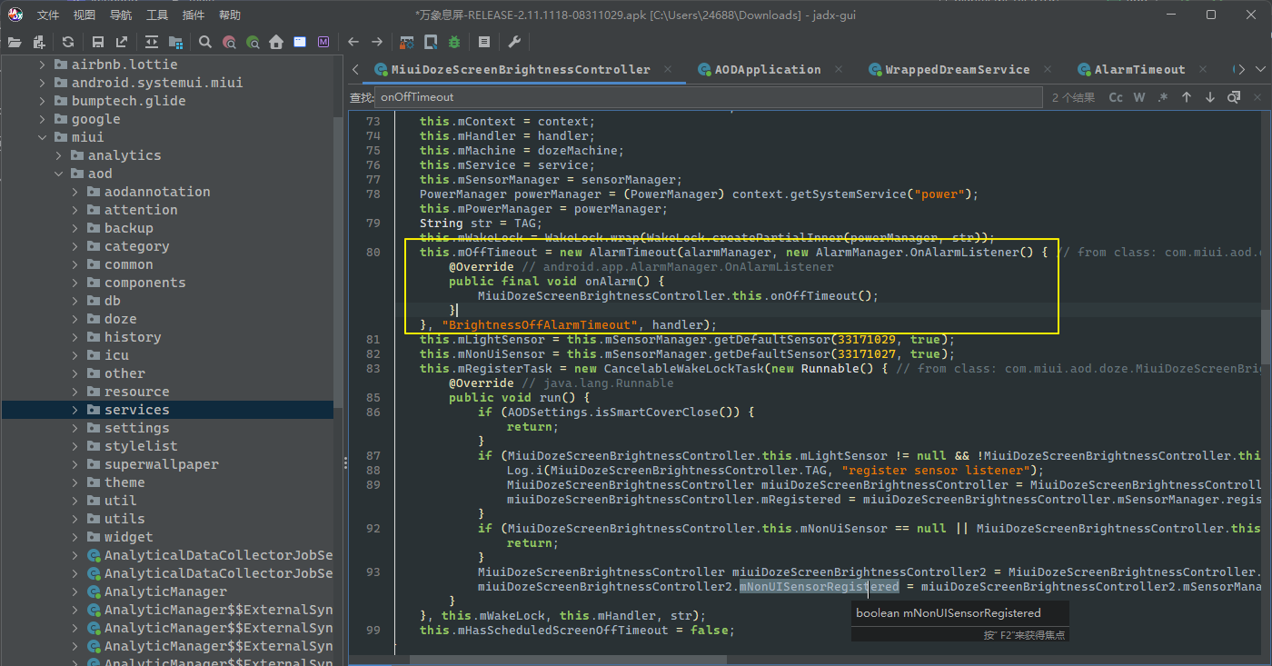The width and height of the screenshot is (1272, 666).
Task: Expand the airbnb.lottie package
Action: [x=42, y=65]
